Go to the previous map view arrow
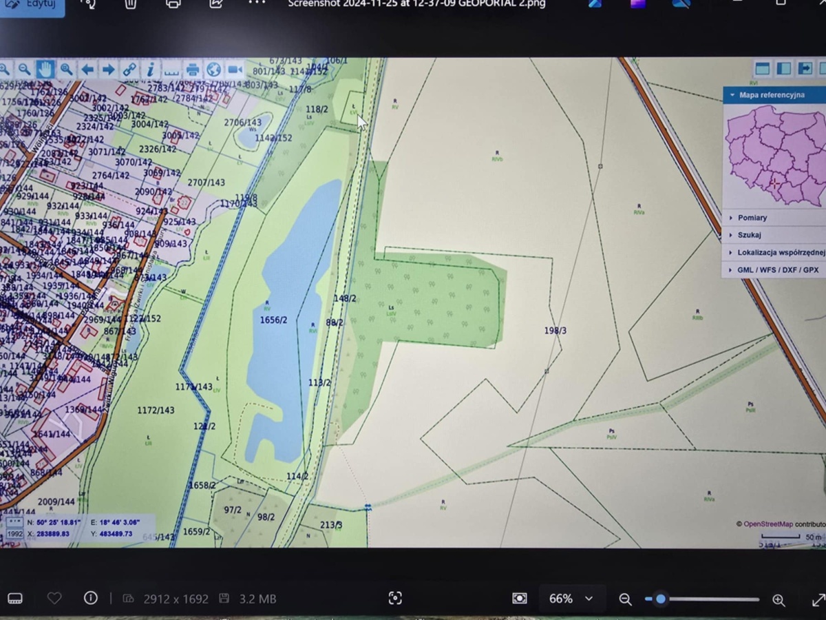 (87, 70)
